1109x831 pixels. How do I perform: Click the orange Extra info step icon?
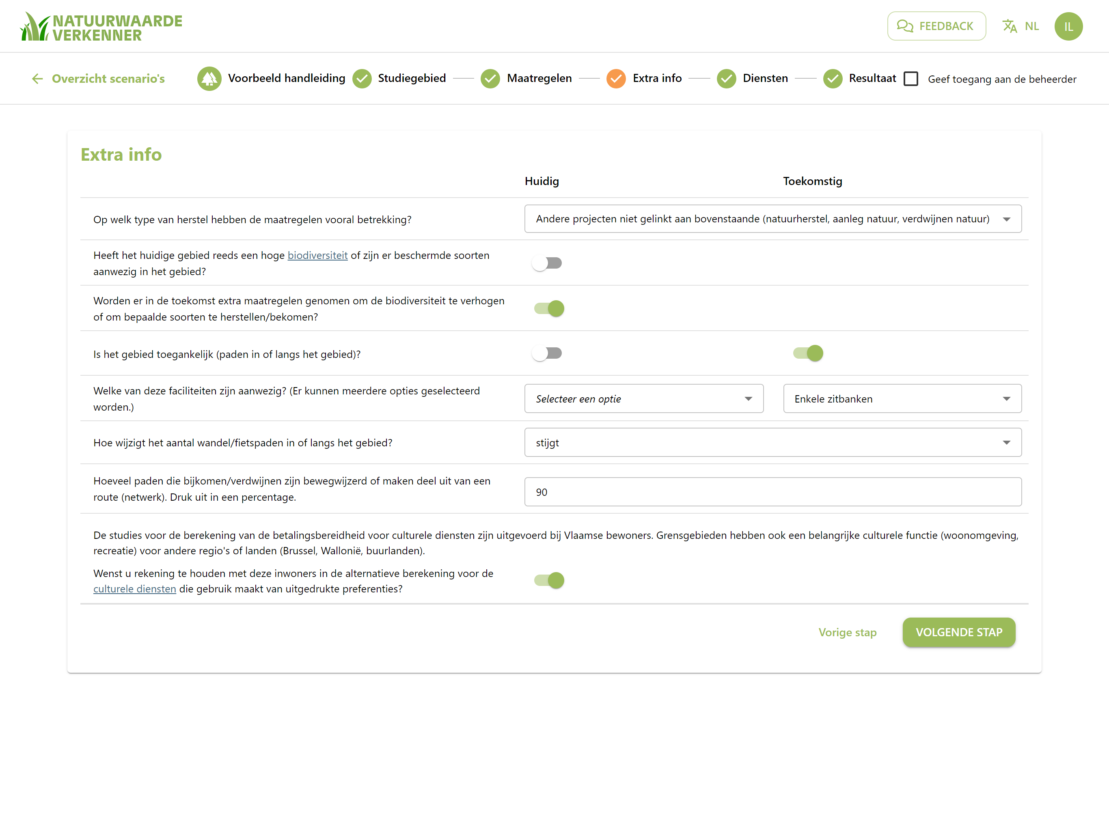(x=616, y=79)
